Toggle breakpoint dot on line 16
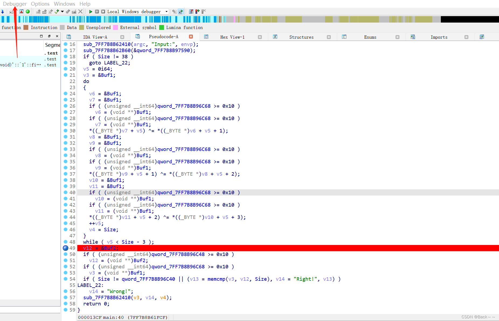 click(65, 44)
